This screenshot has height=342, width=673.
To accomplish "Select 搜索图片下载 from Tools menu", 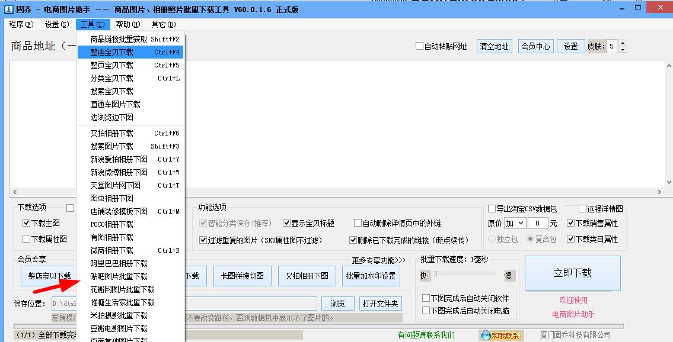I will pyautogui.click(x=114, y=146).
